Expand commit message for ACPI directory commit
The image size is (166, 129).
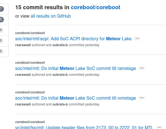click(137, 39)
